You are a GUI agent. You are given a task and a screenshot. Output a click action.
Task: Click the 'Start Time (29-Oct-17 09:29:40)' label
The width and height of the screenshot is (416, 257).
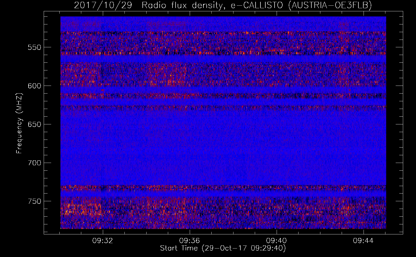pos(223,248)
